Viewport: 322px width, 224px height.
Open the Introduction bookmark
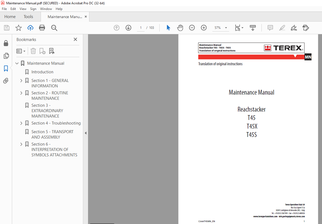click(x=42, y=72)
